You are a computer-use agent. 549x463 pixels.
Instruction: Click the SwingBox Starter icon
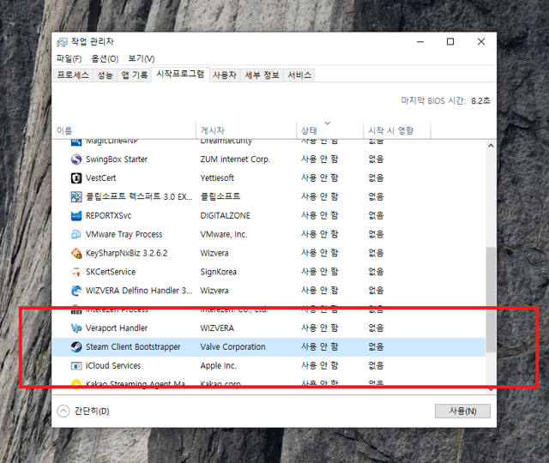tap(76, 159)
